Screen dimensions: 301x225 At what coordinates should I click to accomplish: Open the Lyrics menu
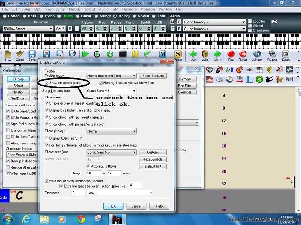coord(60,9)
